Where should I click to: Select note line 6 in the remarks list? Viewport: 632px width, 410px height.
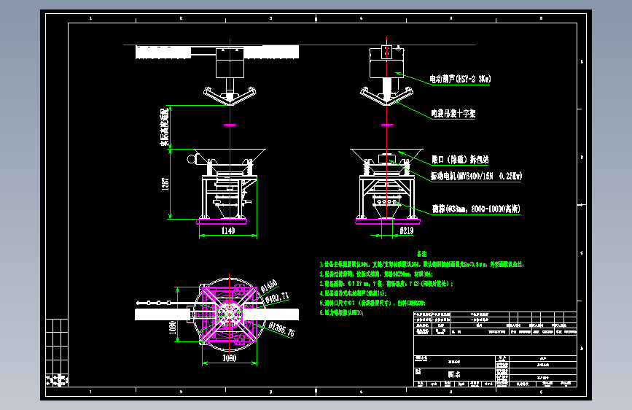[341, 313]
